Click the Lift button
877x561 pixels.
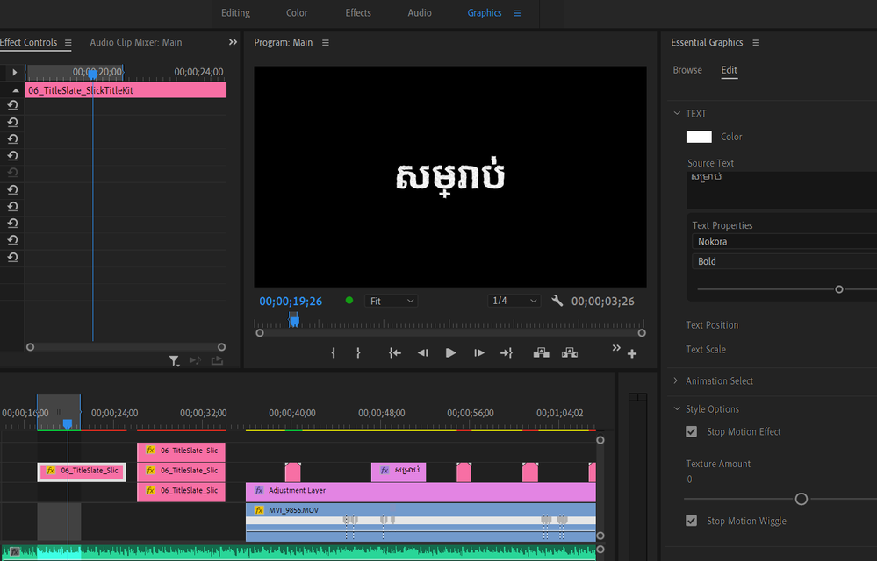pos(541,352)
